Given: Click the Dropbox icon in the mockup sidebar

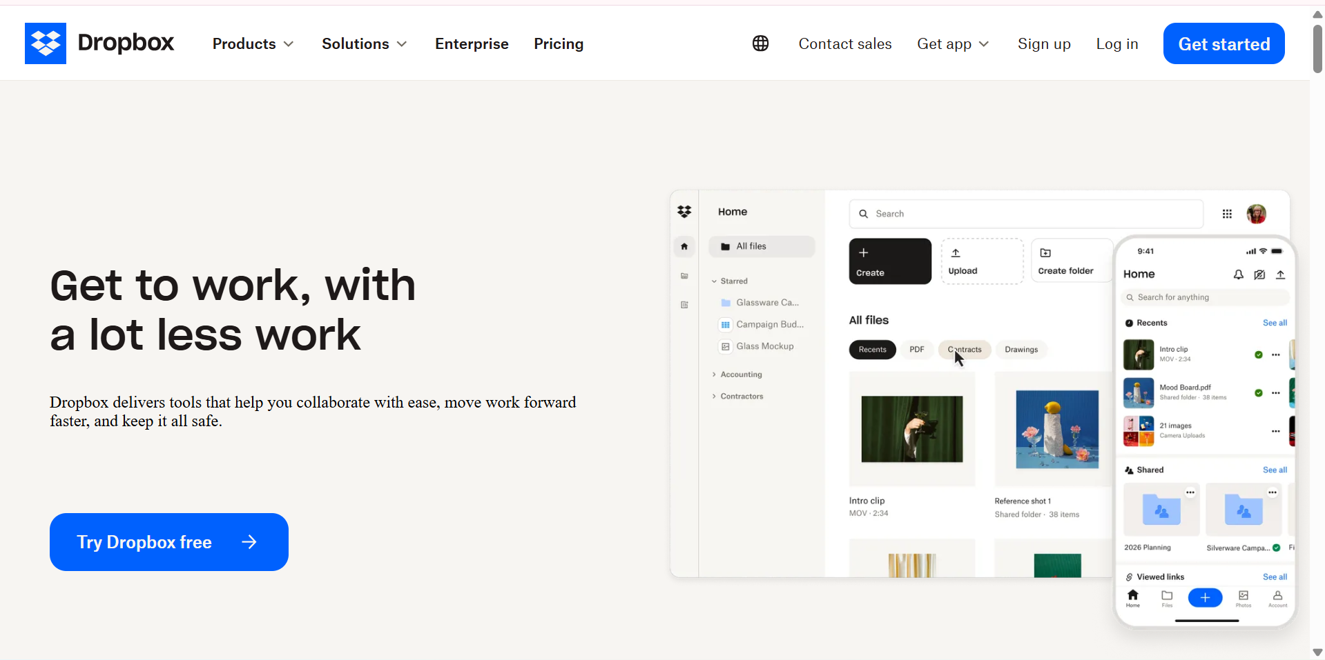Looking at the screenshot, I should pyautogui.click(x=684, y=212).
